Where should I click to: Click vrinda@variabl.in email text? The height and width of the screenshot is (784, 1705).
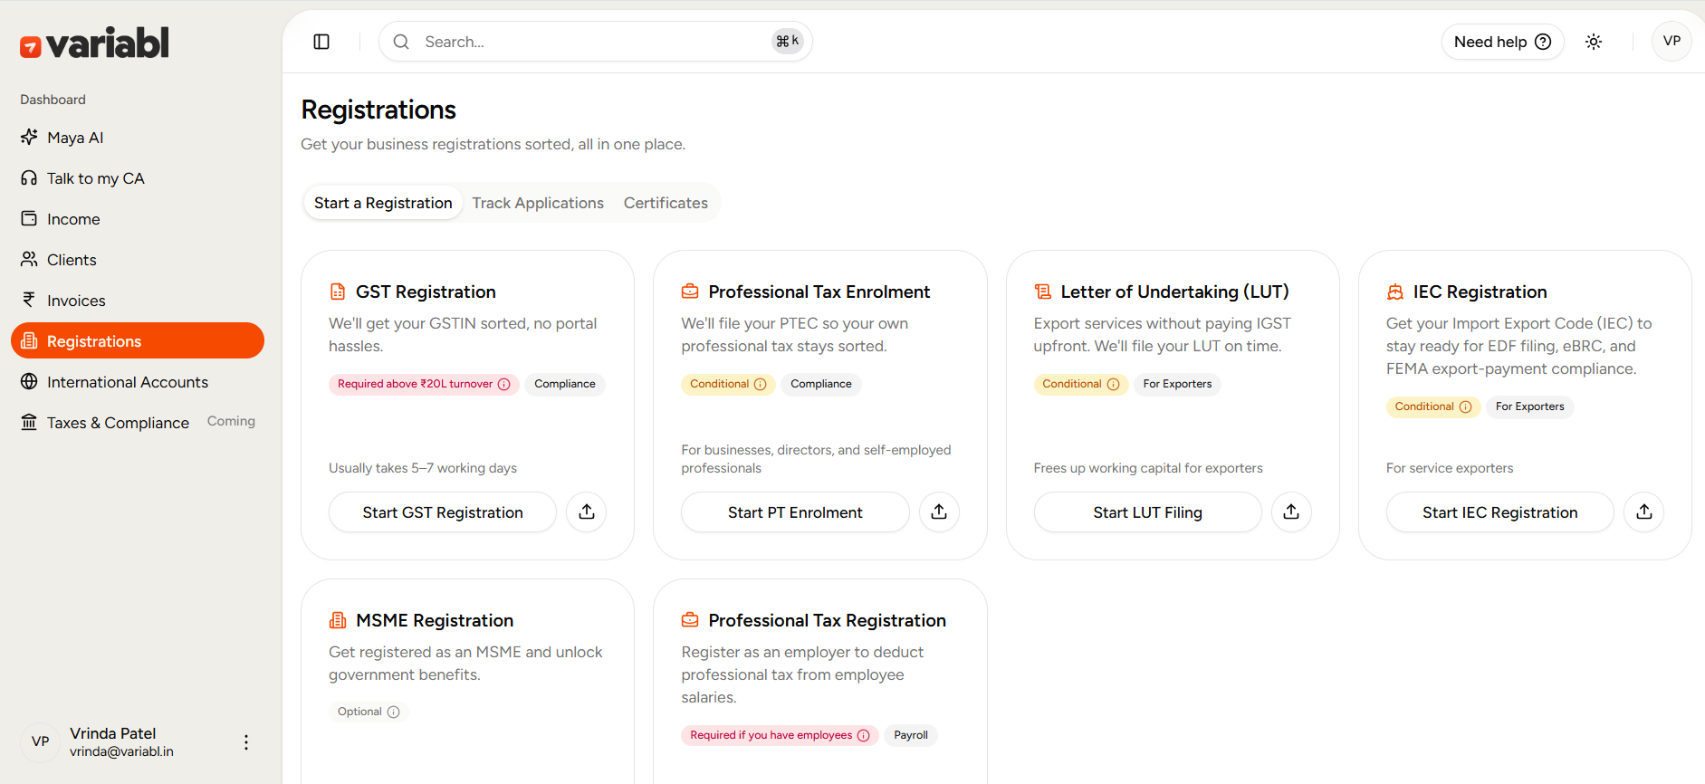(121, 751)
